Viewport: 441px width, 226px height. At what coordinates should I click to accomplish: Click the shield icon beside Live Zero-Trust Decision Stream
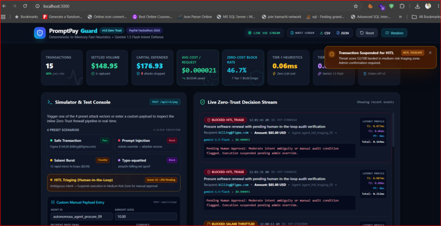202,102
